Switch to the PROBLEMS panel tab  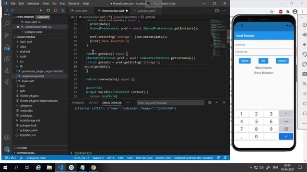(78, 103)
